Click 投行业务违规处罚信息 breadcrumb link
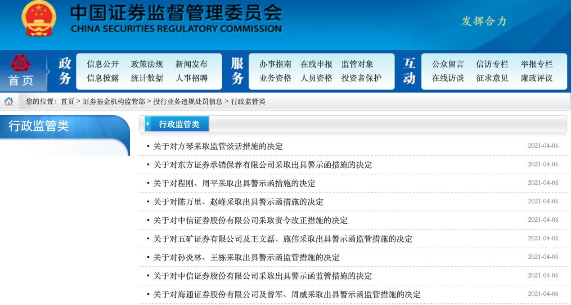The height and width of the screenshot is (305, 571). [x=188, y=102]
